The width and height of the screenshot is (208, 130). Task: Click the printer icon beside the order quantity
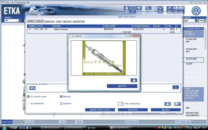tap(167, 104)
